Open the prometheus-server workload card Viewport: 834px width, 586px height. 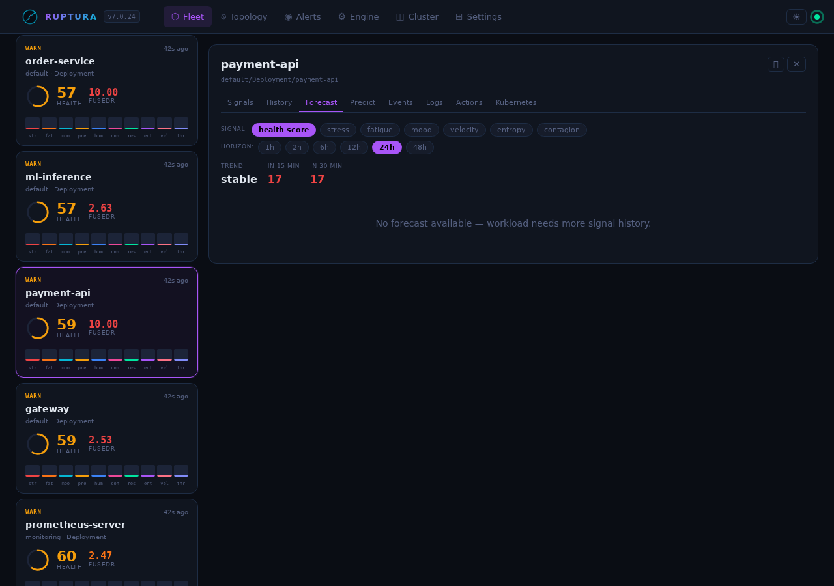pyautogui.click(x=107, y=543)
